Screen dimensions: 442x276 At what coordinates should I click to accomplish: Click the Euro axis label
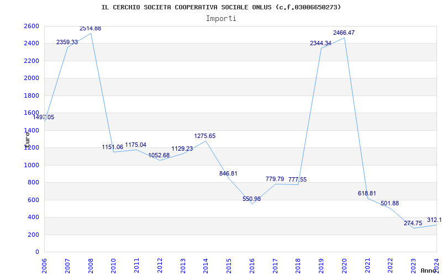pos(27,140)
